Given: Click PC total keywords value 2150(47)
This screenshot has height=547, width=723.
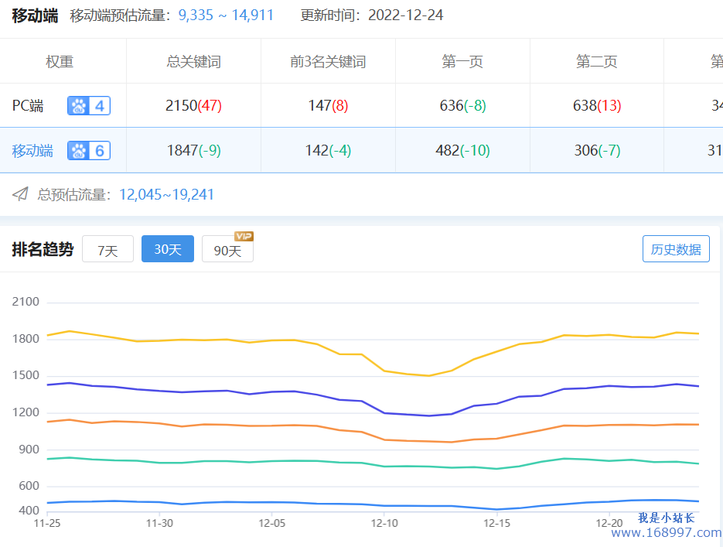Looking at the screenshot, I should click(193, 106).
